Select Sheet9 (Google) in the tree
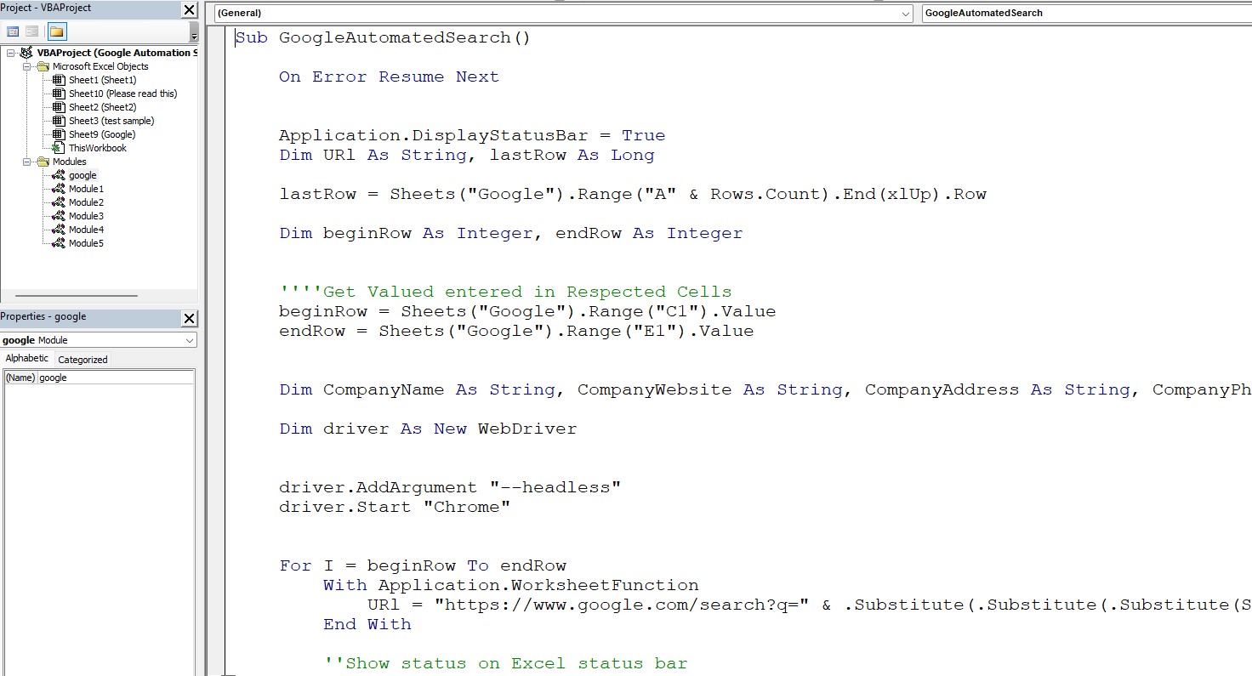1252x676 pixels. (x=102, y=134)
